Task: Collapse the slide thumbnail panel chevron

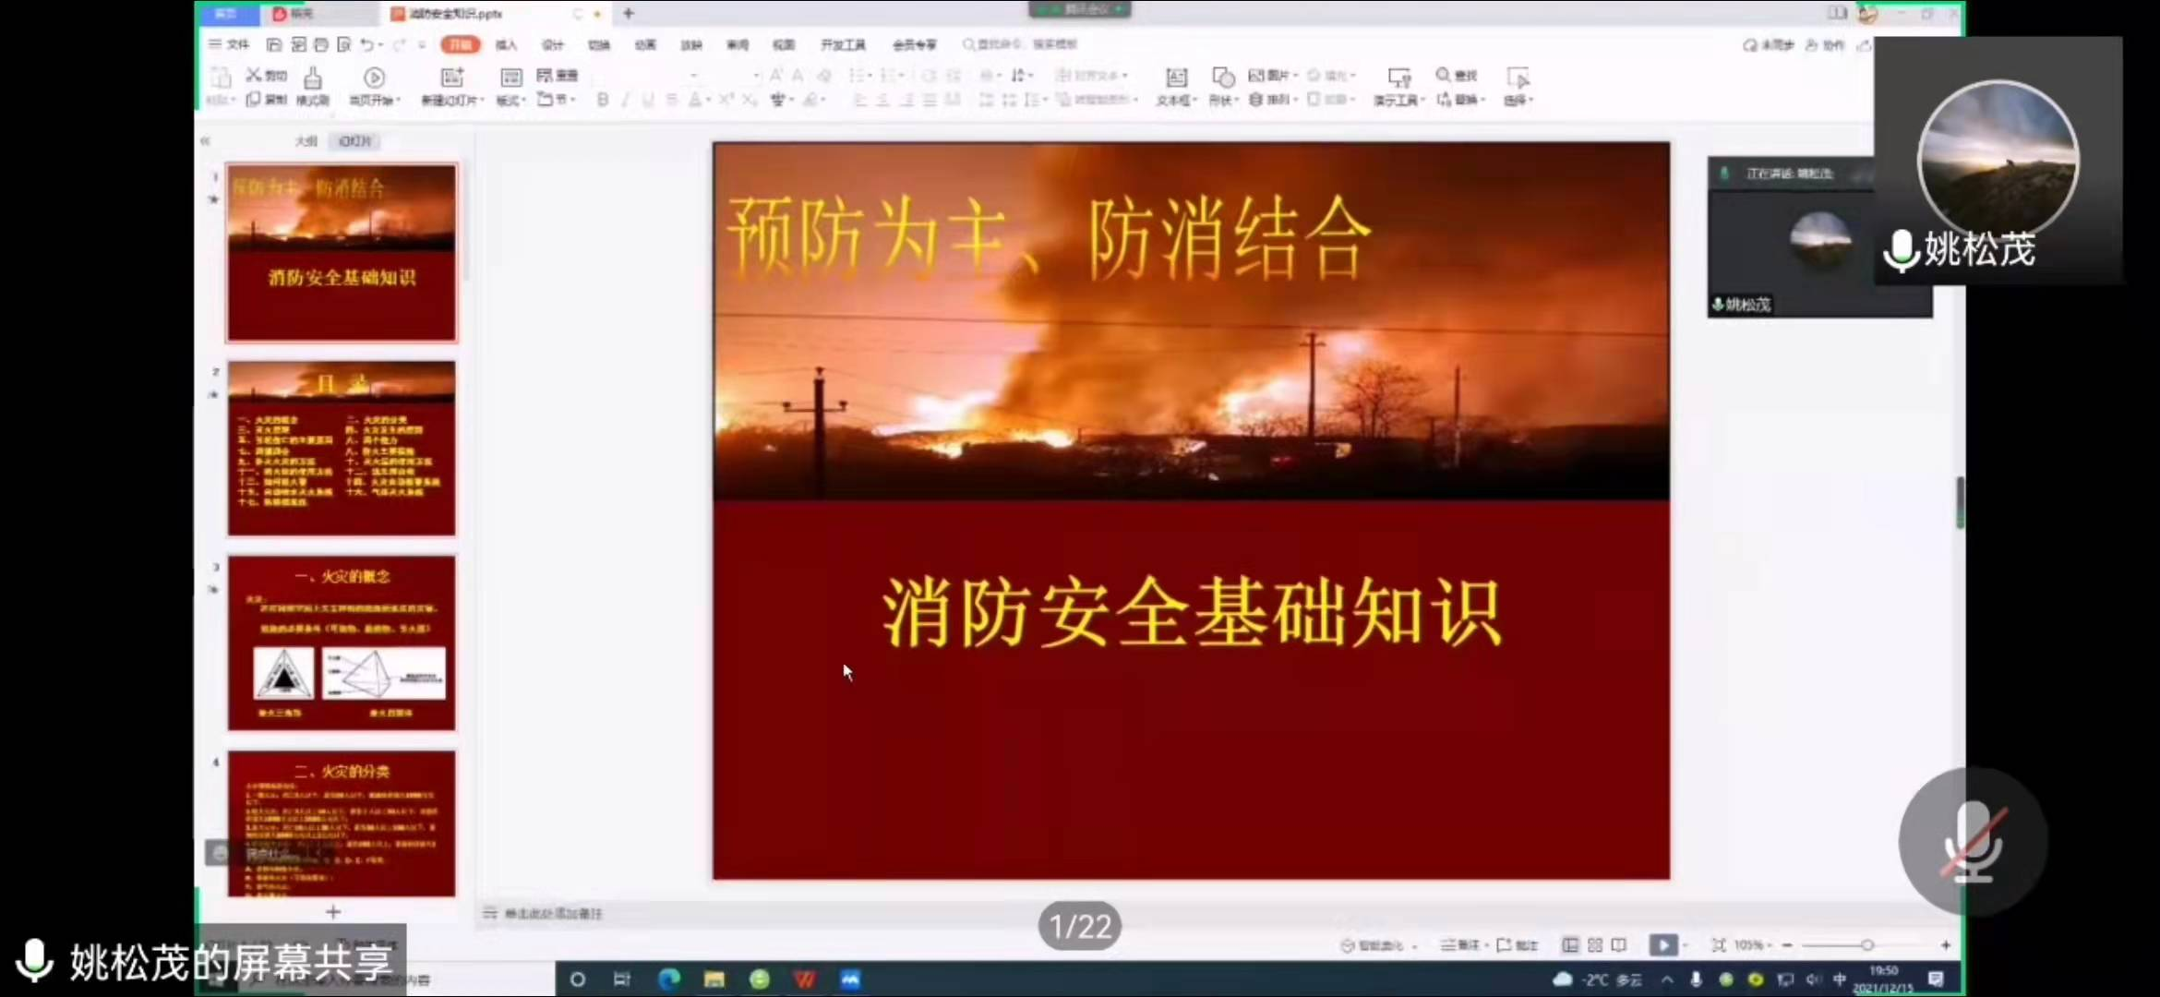Action: click(x=205, y=140)
